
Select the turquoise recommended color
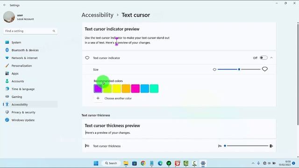click(154, 89)
